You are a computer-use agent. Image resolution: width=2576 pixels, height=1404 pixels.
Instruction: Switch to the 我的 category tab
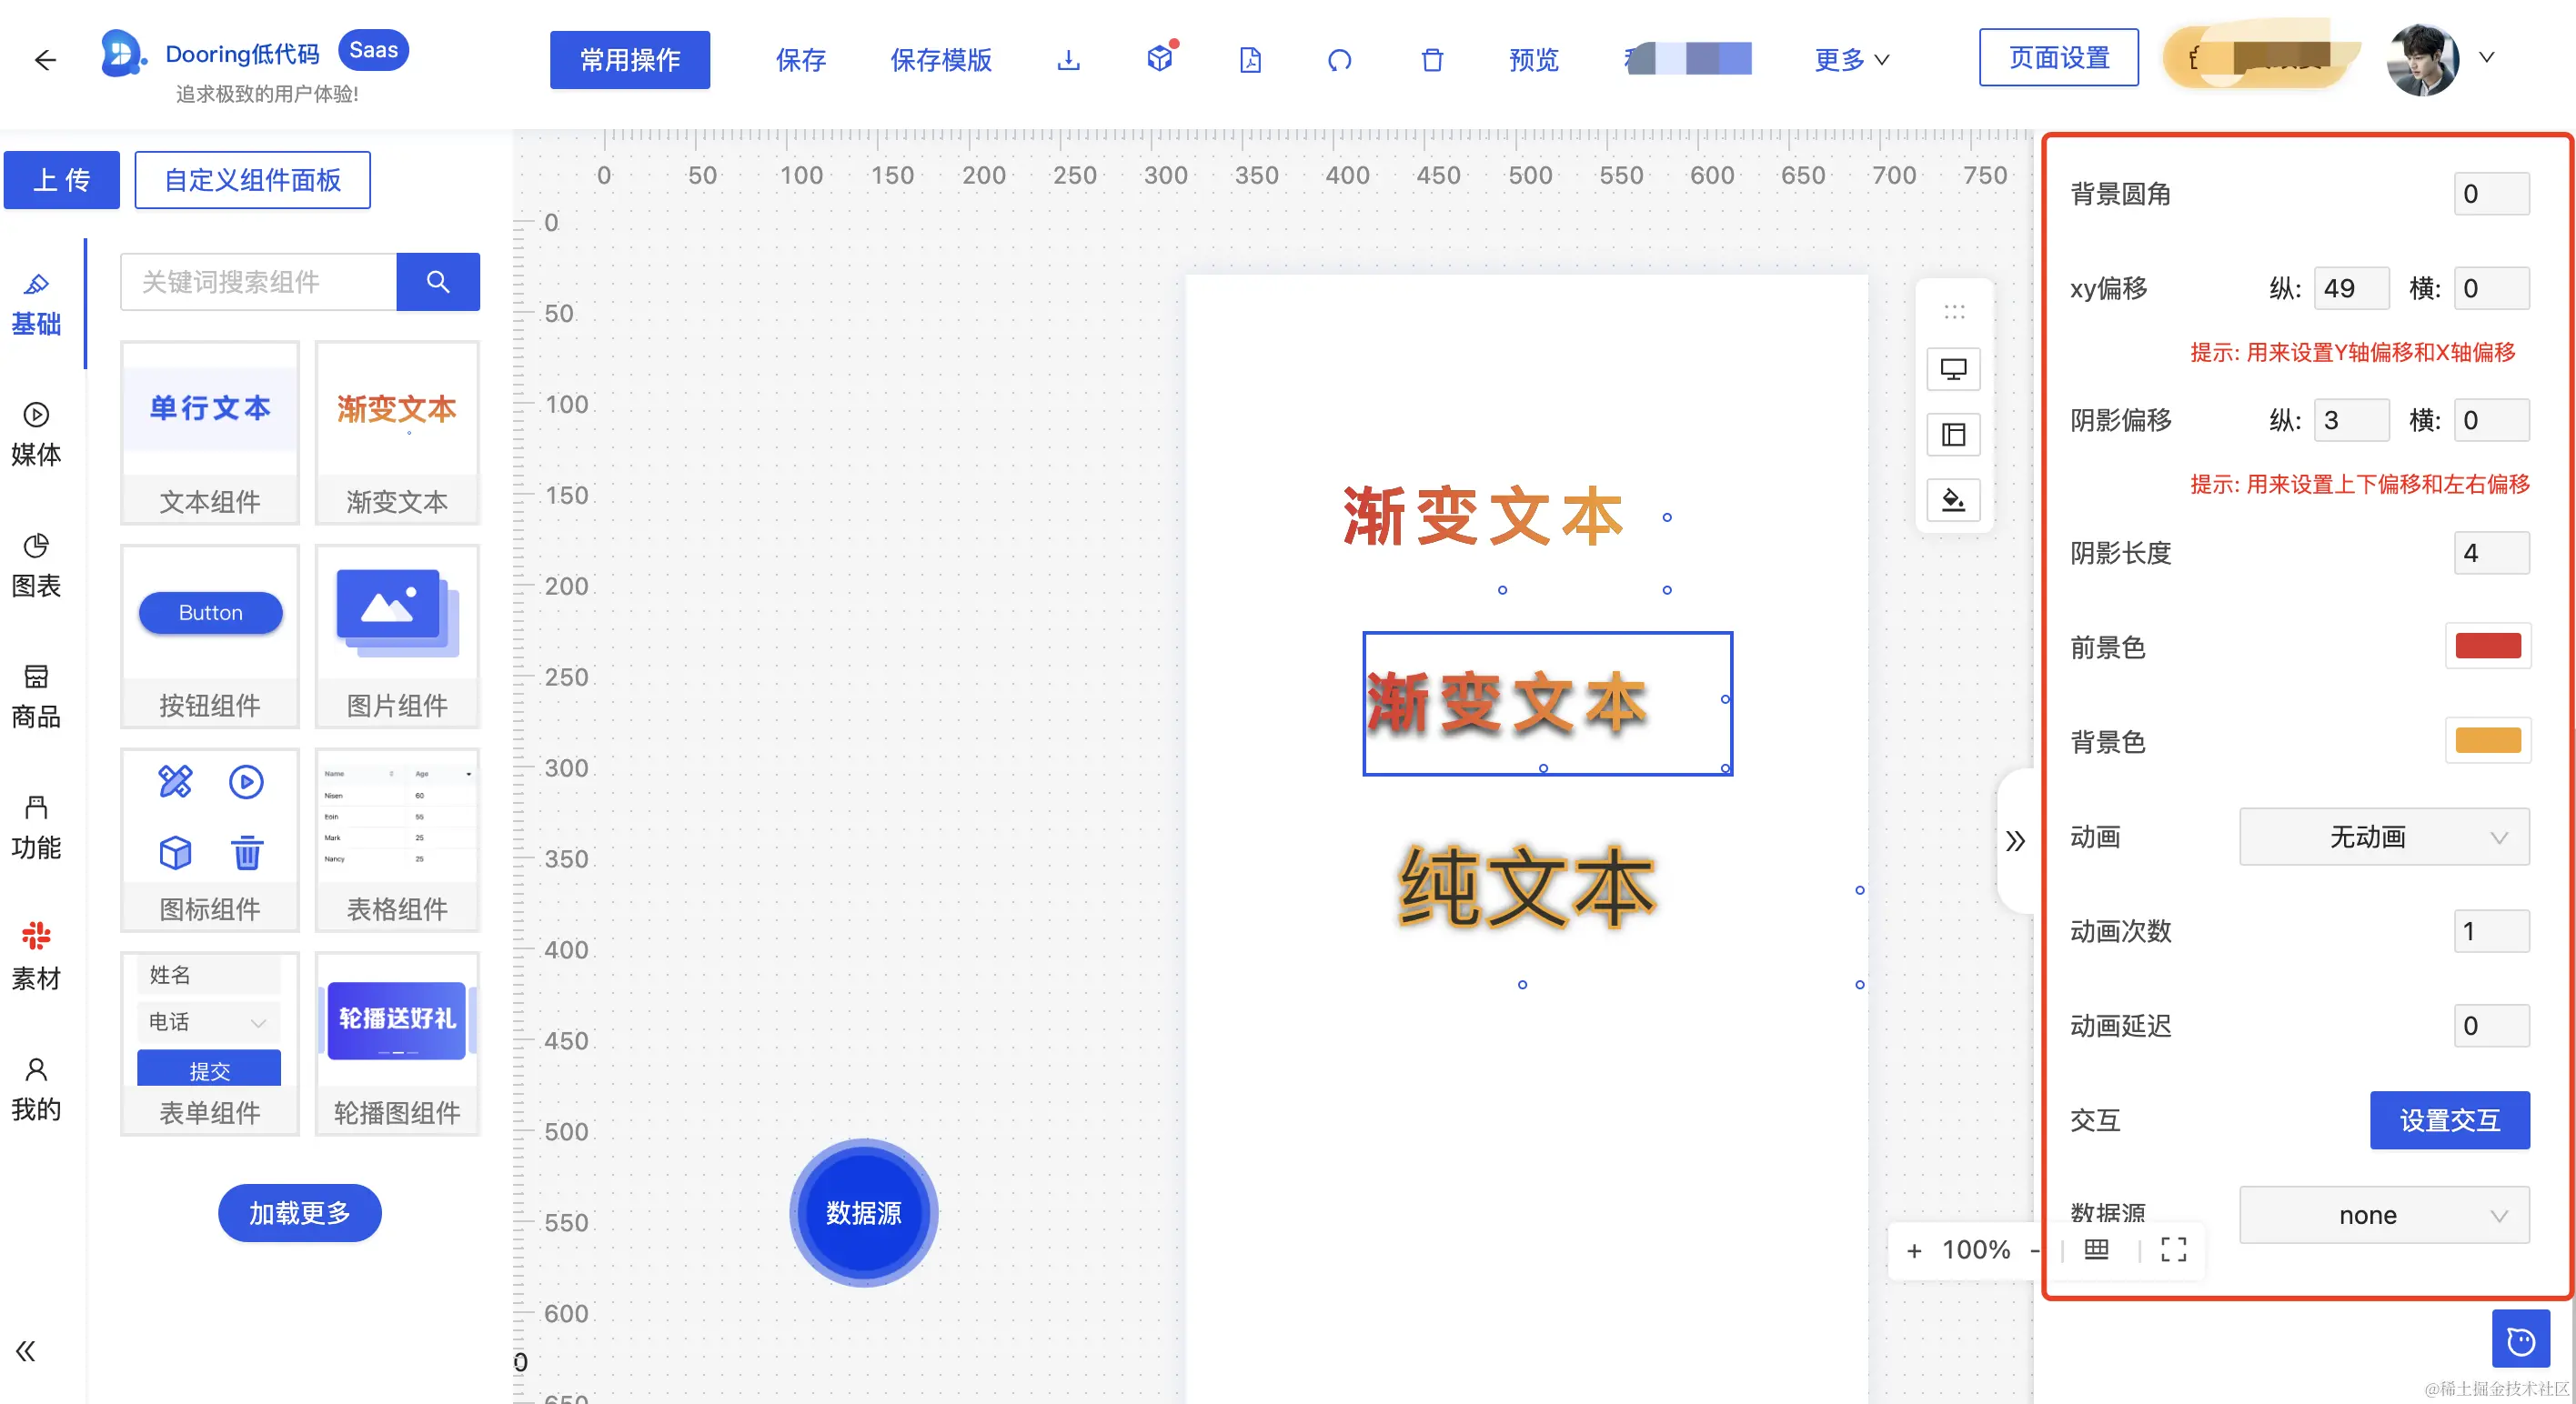click(x=36, y=1090)
